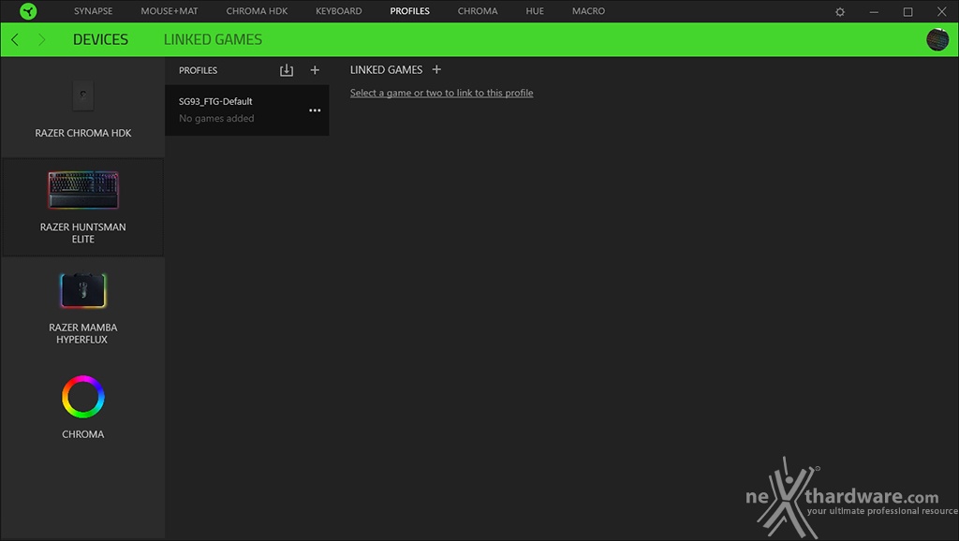Select the Razer Huntsman Elite keyboard image
This screenshot has width=959, height=541.
tap(83, 189)
